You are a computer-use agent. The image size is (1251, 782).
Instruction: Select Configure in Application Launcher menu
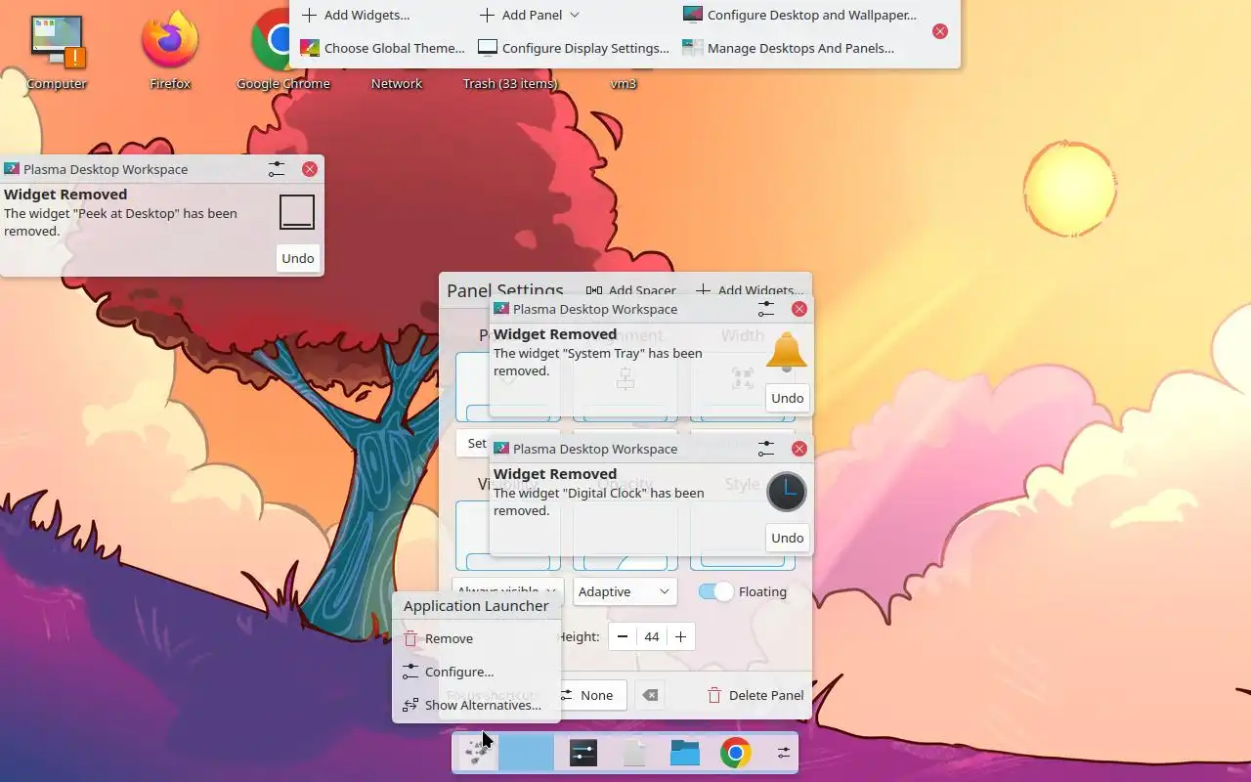(x=476, y=672)
